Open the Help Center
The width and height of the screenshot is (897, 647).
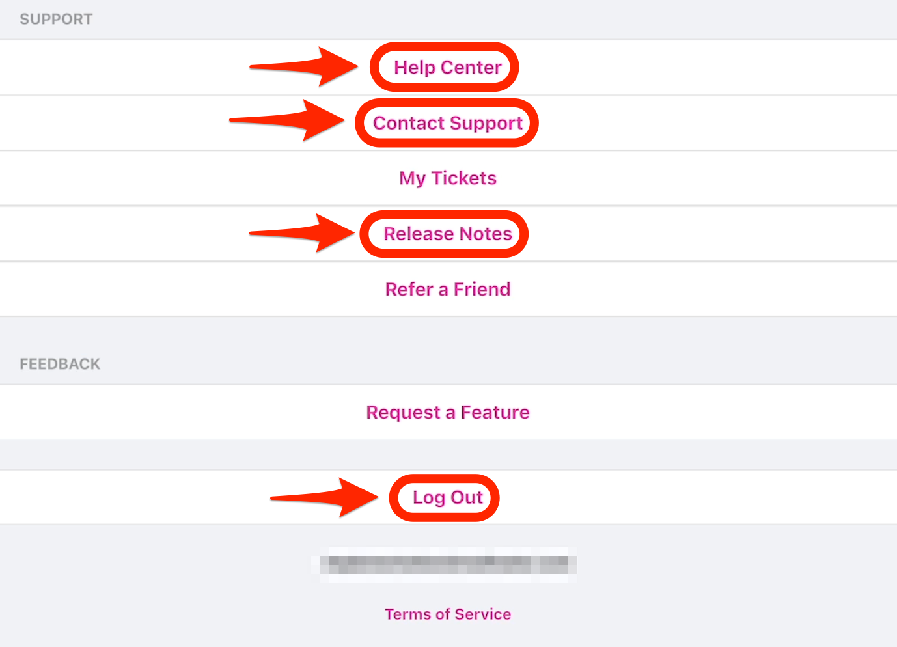[x=448, y=68]
